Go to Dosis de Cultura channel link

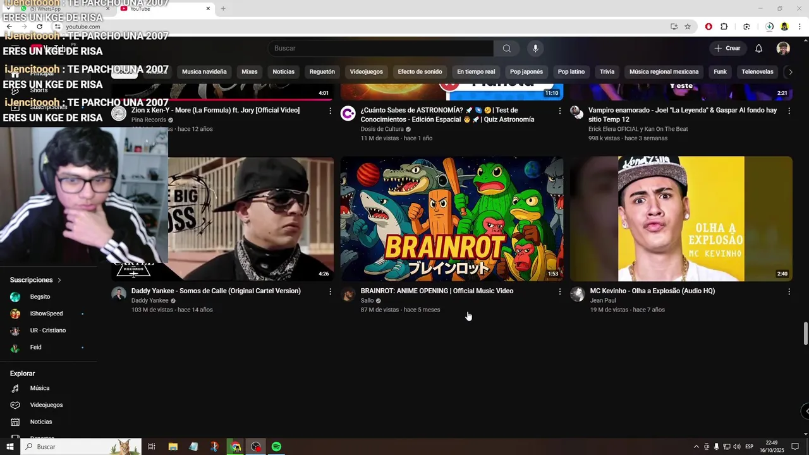pos(382,129)
